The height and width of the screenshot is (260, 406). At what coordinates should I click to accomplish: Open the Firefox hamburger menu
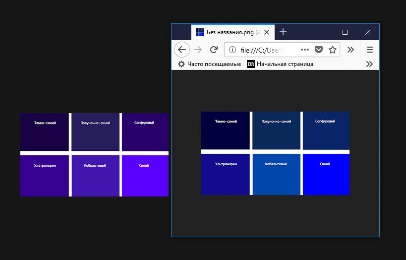coord(370,50)
